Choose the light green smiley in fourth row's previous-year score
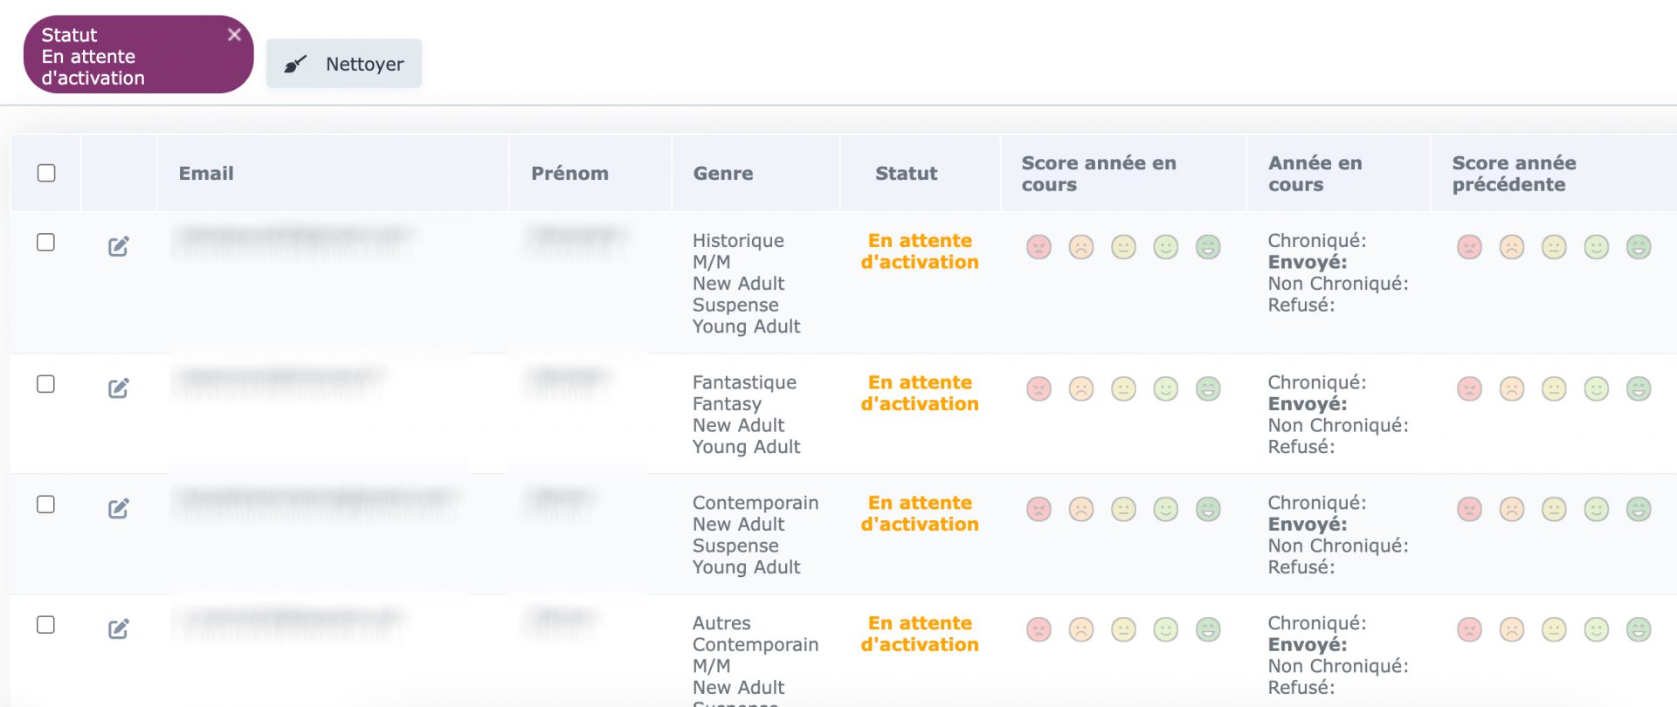Screen dimensions: 1677x707 click(1597, 629)
